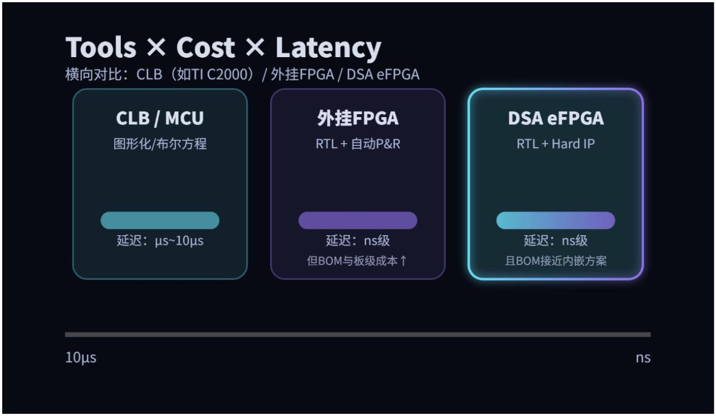Click the word "Tools" in the slide title

click(x=101, y=48)
